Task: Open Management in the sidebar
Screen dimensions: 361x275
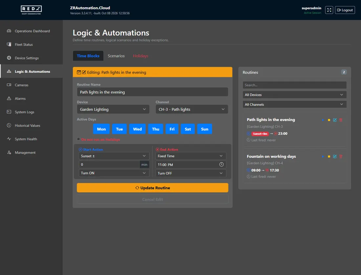Action: click(31, 153)
